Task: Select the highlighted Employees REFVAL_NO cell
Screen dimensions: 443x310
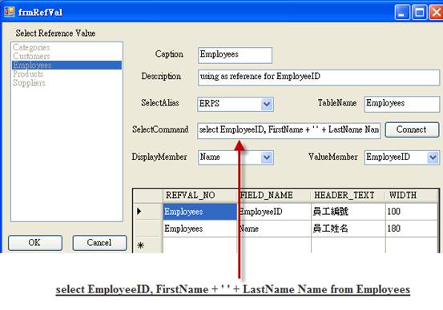Action: pos(200,212)
